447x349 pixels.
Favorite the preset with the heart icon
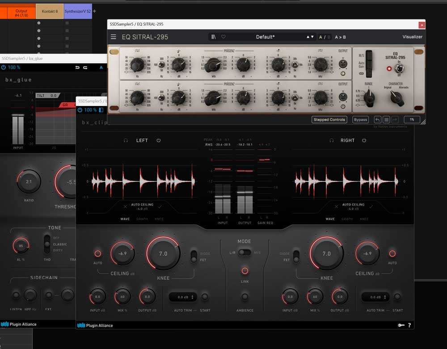click(223, 37)
